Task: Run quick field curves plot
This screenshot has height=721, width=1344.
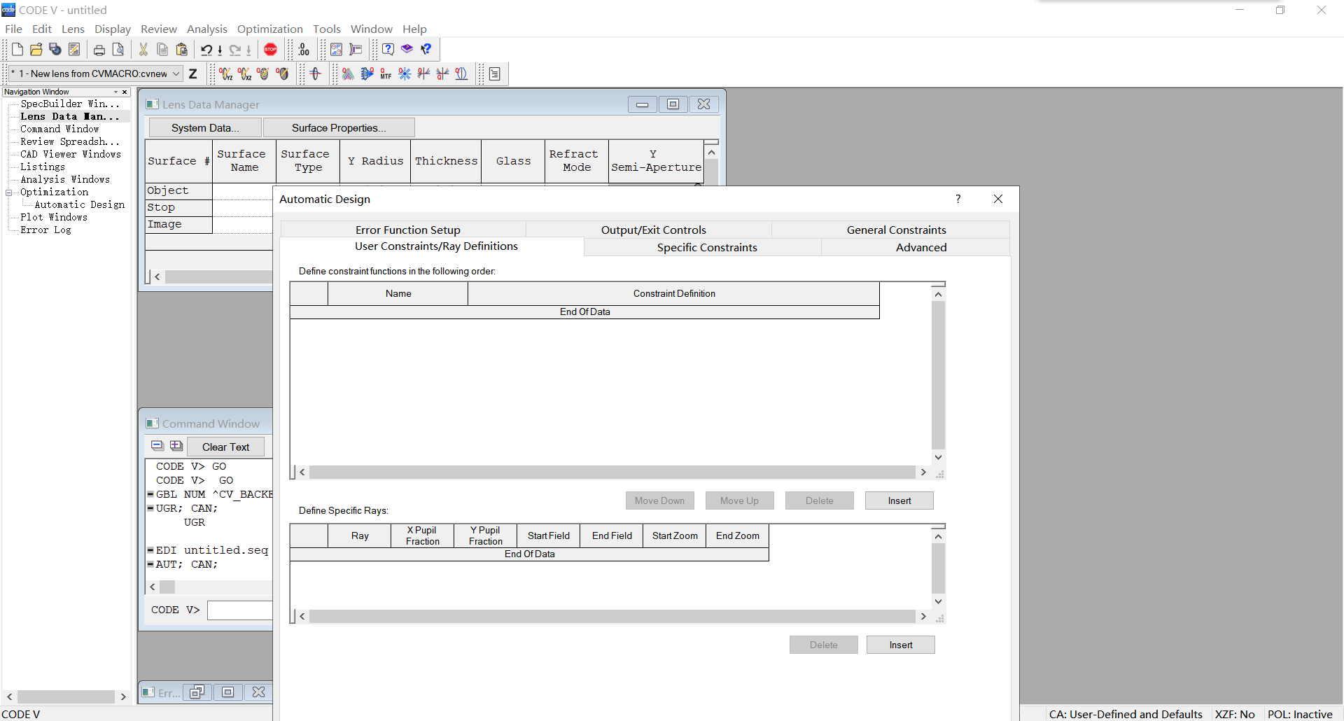Action: pos(461,73)
